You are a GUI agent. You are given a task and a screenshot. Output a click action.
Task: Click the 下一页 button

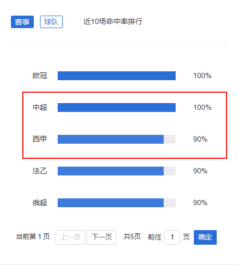101,237
